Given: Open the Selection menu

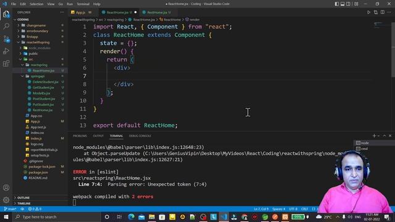Looking at the screenshot, I should [x=36, y=4].
